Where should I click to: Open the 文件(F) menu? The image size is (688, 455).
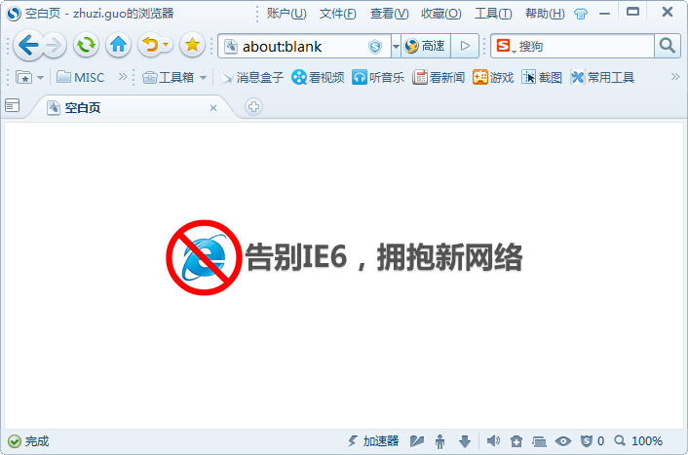point(338,14)
